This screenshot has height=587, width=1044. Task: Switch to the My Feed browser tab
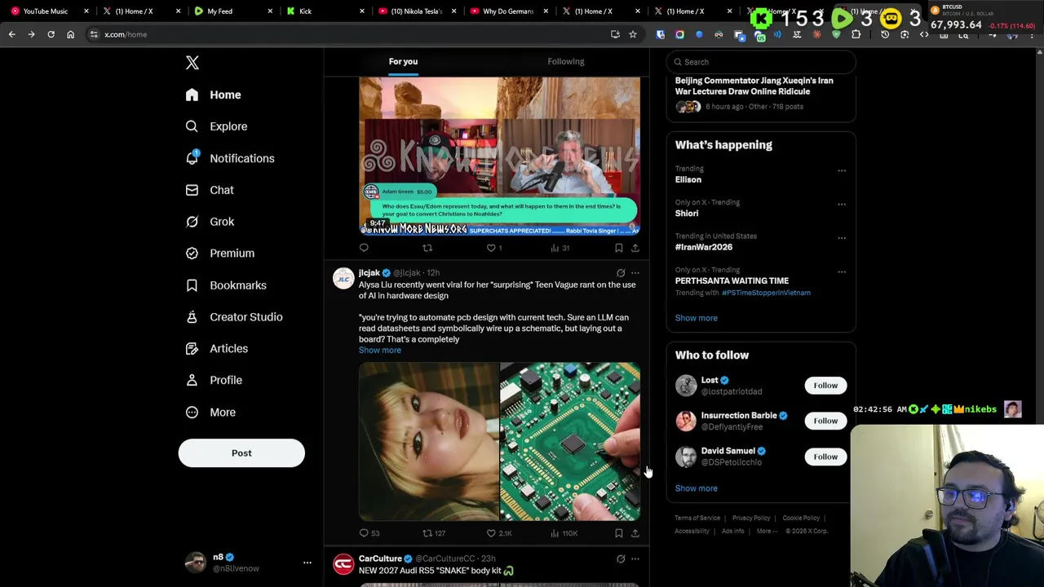232,11
